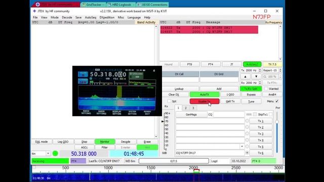
Task: Click the 03.10.2022 date in status bar
Action: pos(238,161)
